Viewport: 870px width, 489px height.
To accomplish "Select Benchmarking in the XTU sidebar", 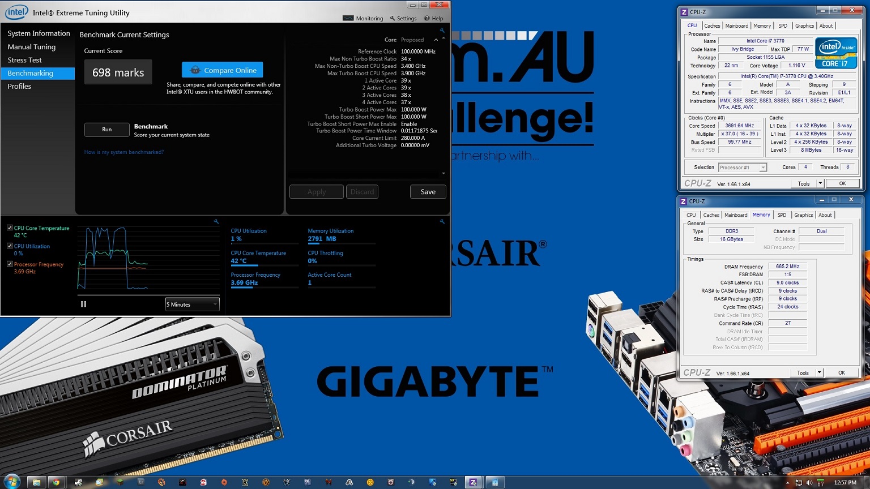I will click(37, 73).
